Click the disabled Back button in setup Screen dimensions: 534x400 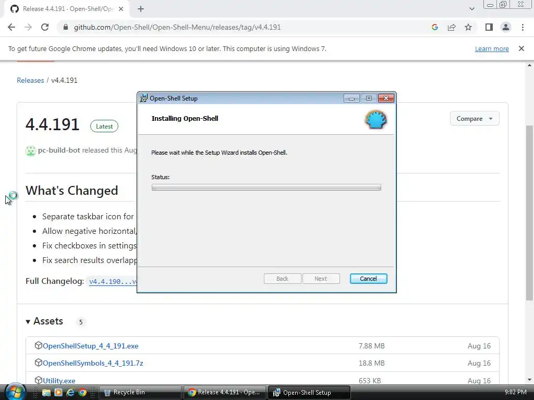(x=282, y=279)
